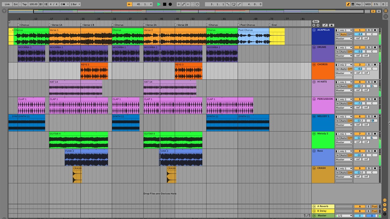Click the HI HATS pan control showing 10L
This screenshot has width=390, height=219.
tap(372, 86)
